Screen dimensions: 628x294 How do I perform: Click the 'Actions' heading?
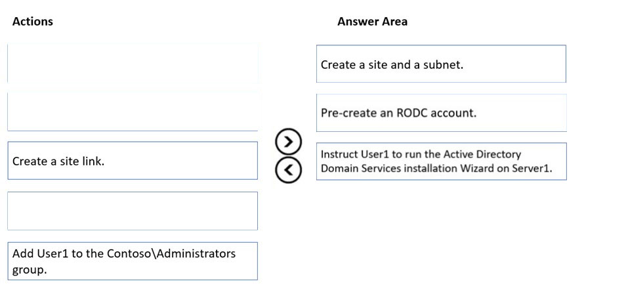(33, 22)
